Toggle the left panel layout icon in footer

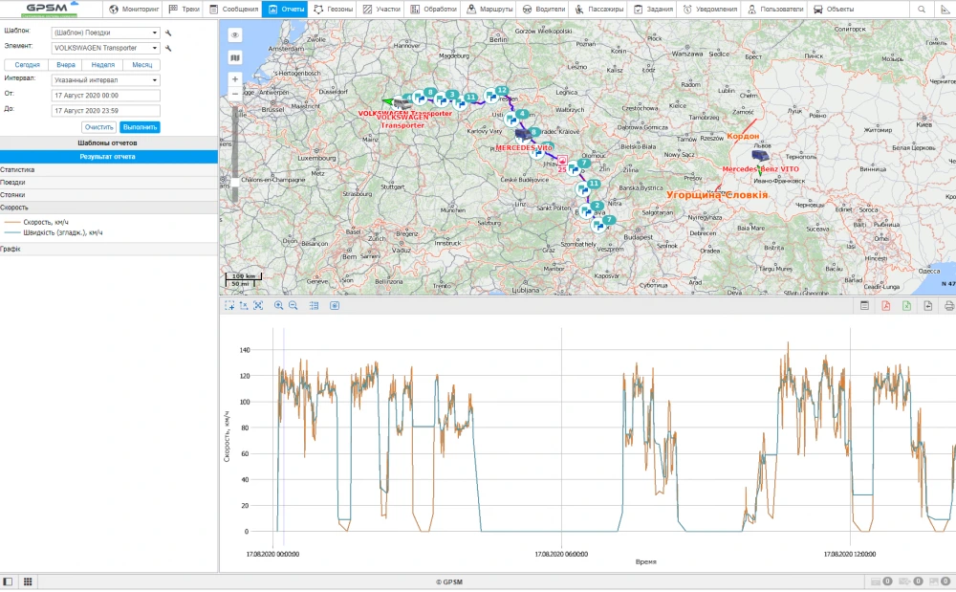[9, 581]
